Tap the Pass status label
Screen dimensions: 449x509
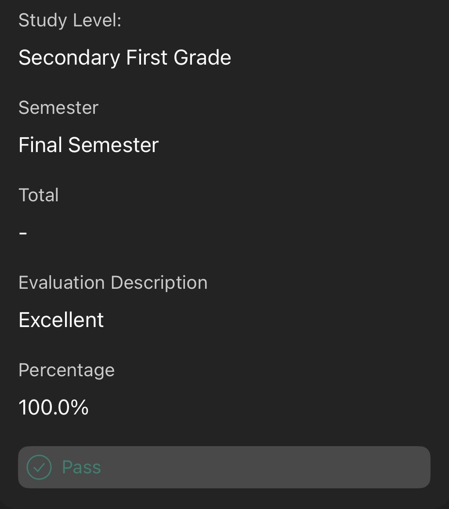[x=81, y=467]
